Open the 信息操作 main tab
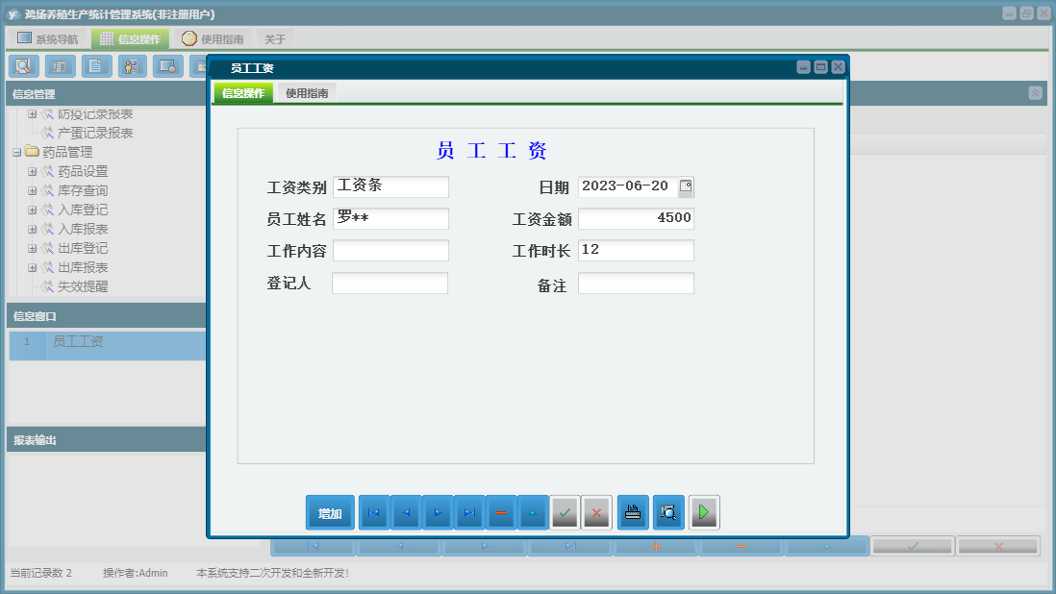The image size is (1056, 594). point(131,39)
